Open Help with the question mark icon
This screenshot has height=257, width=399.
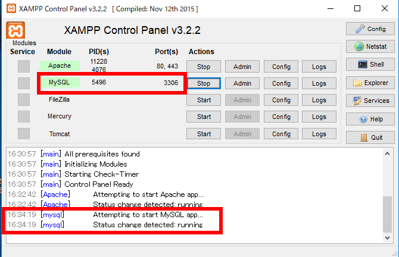pos(370,119)
